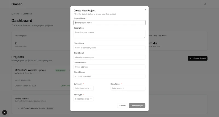Click the Orasan logo text
The width and height of the screenshot is (219, 117).
click(x=17, y=4)
